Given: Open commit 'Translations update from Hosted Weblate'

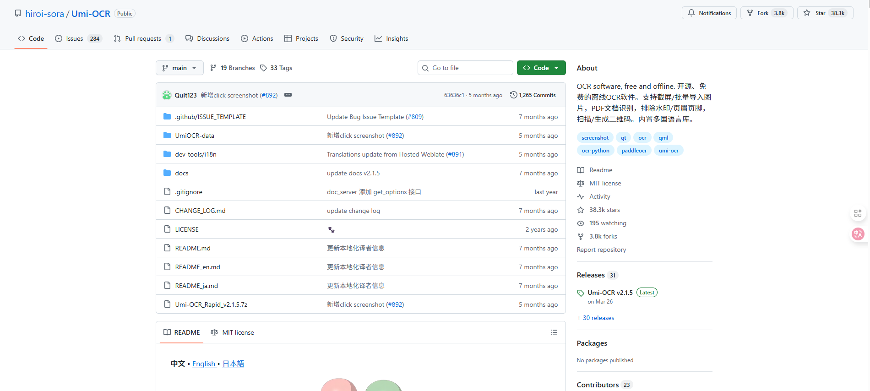Looking at the screenshot, I should pos(386,154).
